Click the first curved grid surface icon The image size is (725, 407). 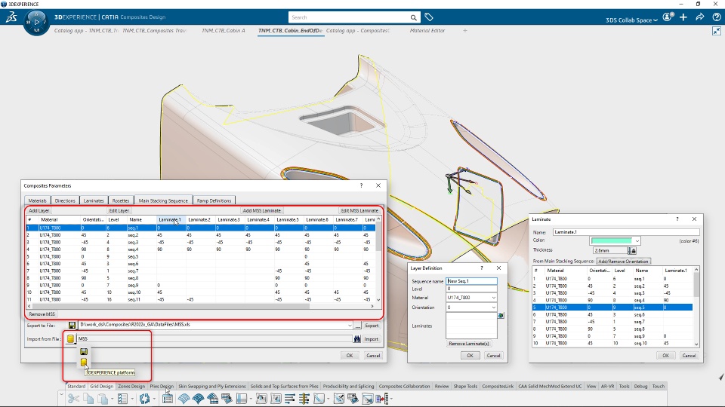coord(184,399)
